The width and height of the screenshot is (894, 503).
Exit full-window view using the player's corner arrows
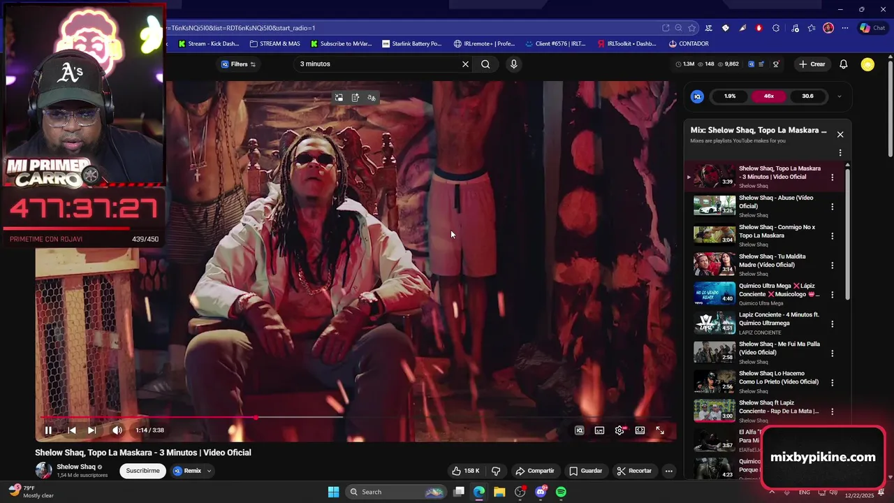pyautogui.click(x=660, y=430)
